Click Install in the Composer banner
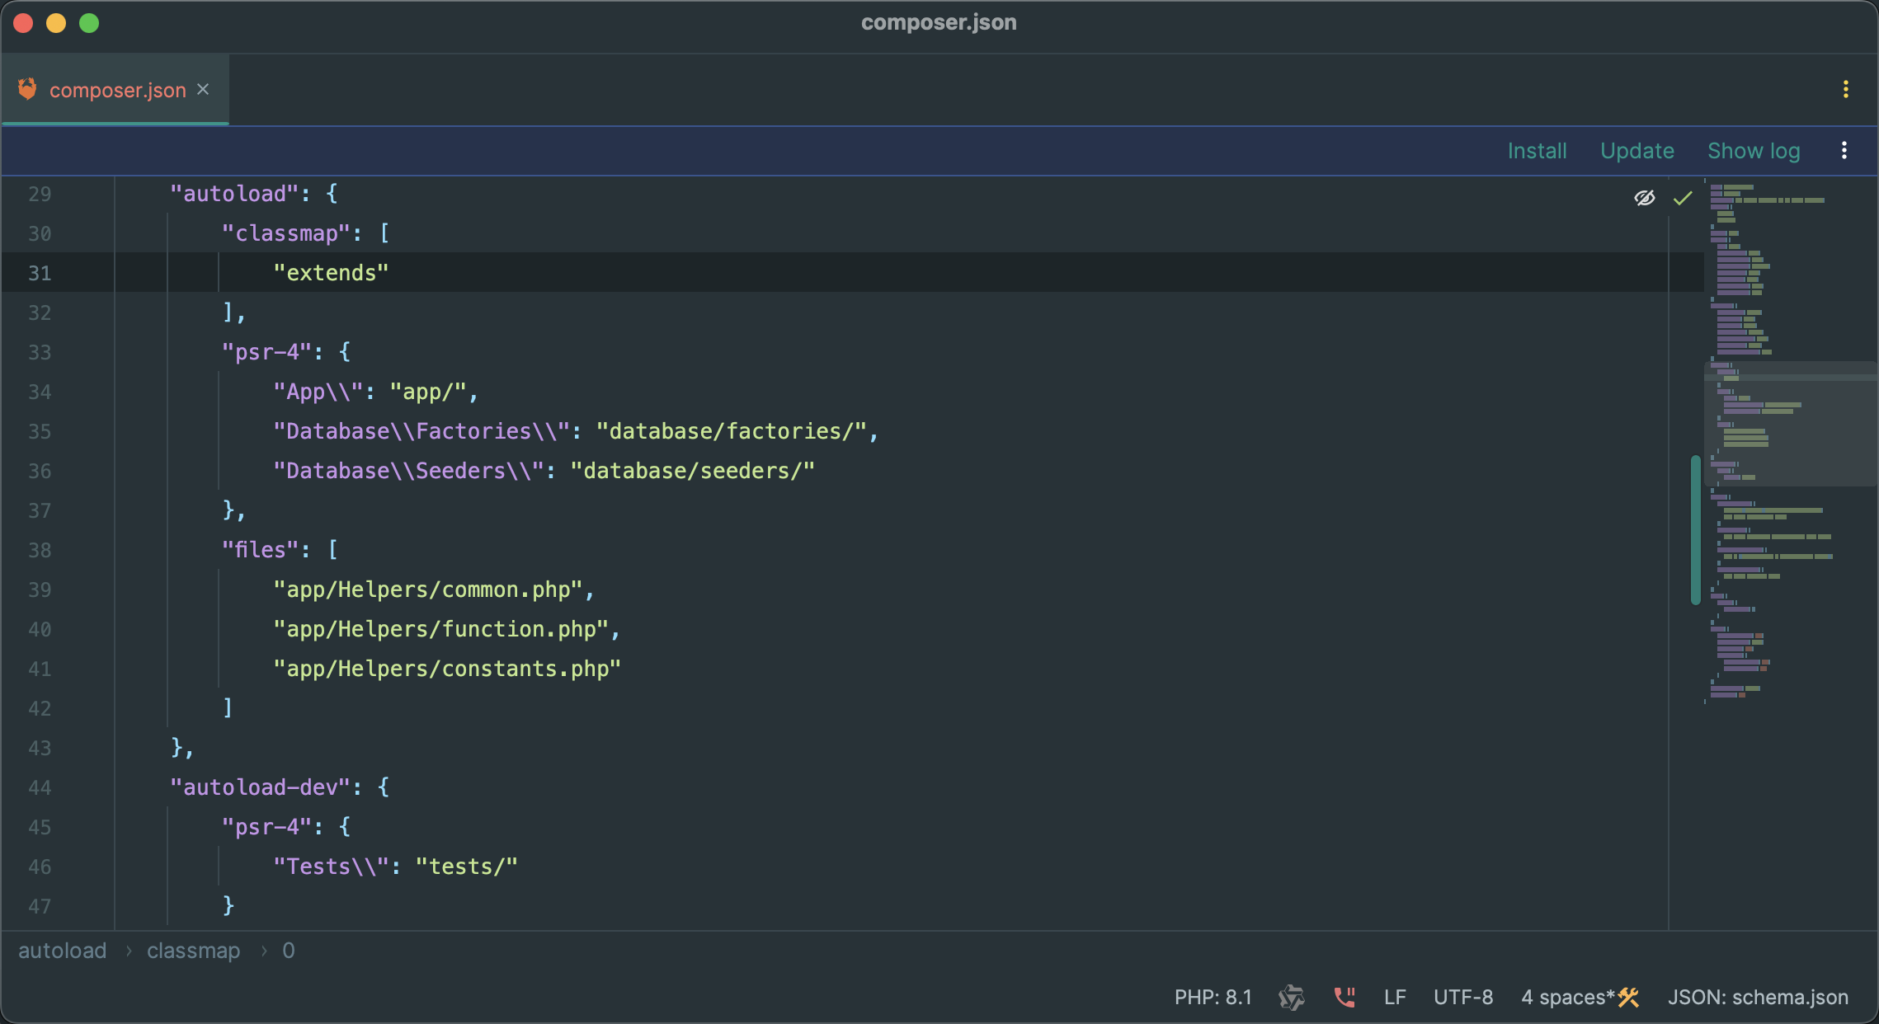The width and height of the screenshot is (1879, 1024). 1537,151
